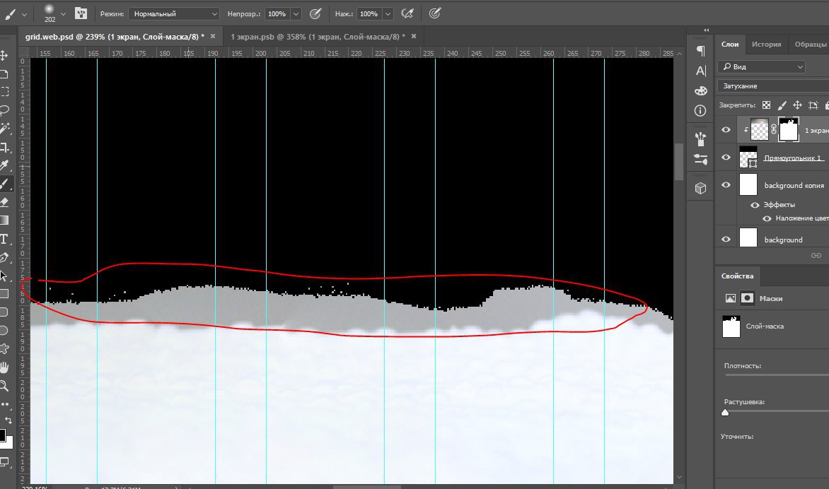Select the Crop tool
The image size is (829, 489).
pos(4,148)
